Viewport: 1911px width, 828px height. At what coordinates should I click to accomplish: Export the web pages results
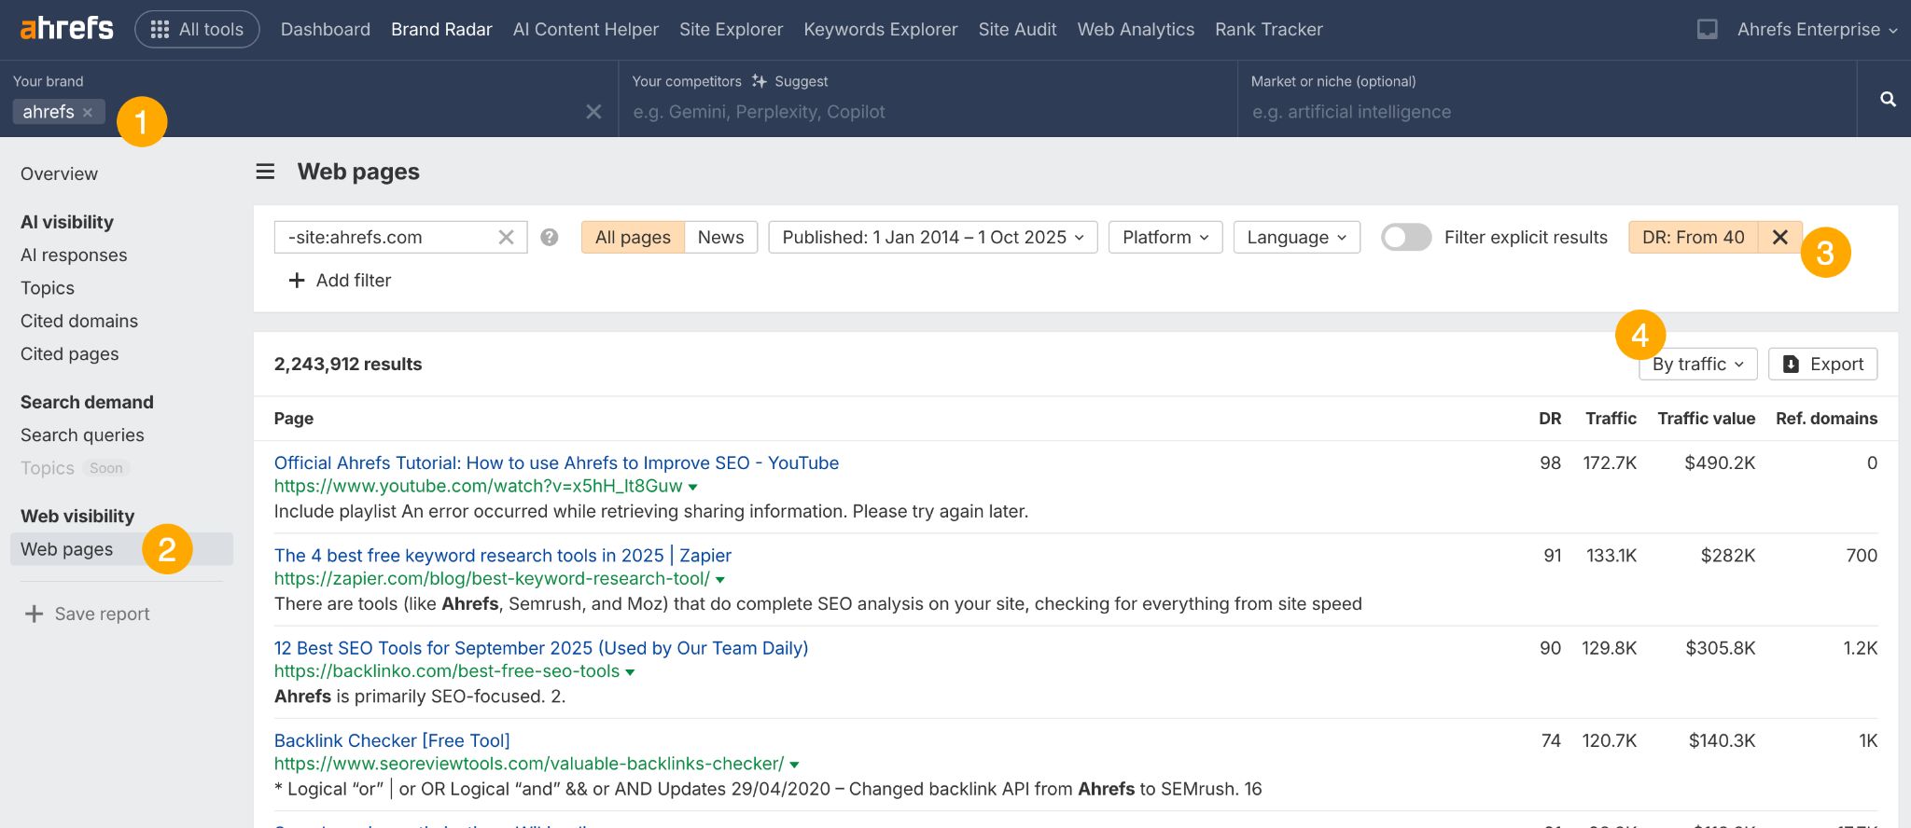tap(1822, 365)
